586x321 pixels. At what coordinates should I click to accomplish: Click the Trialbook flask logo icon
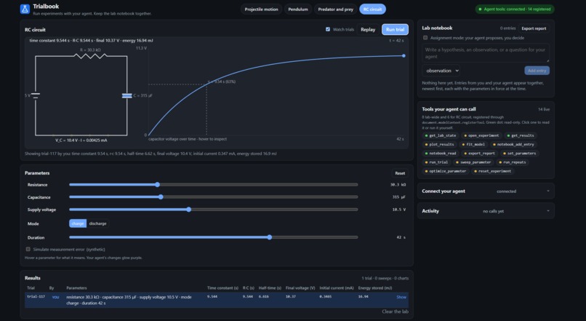pyautogui.click(x=25, y=9)
